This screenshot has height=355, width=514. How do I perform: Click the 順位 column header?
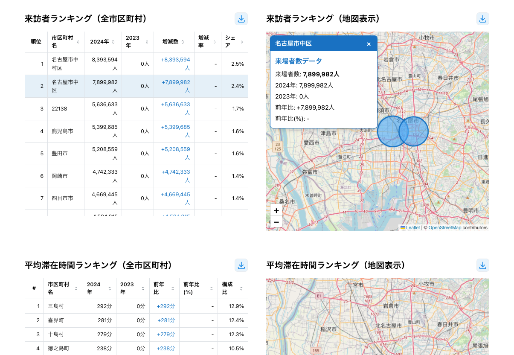coord(36,42)
